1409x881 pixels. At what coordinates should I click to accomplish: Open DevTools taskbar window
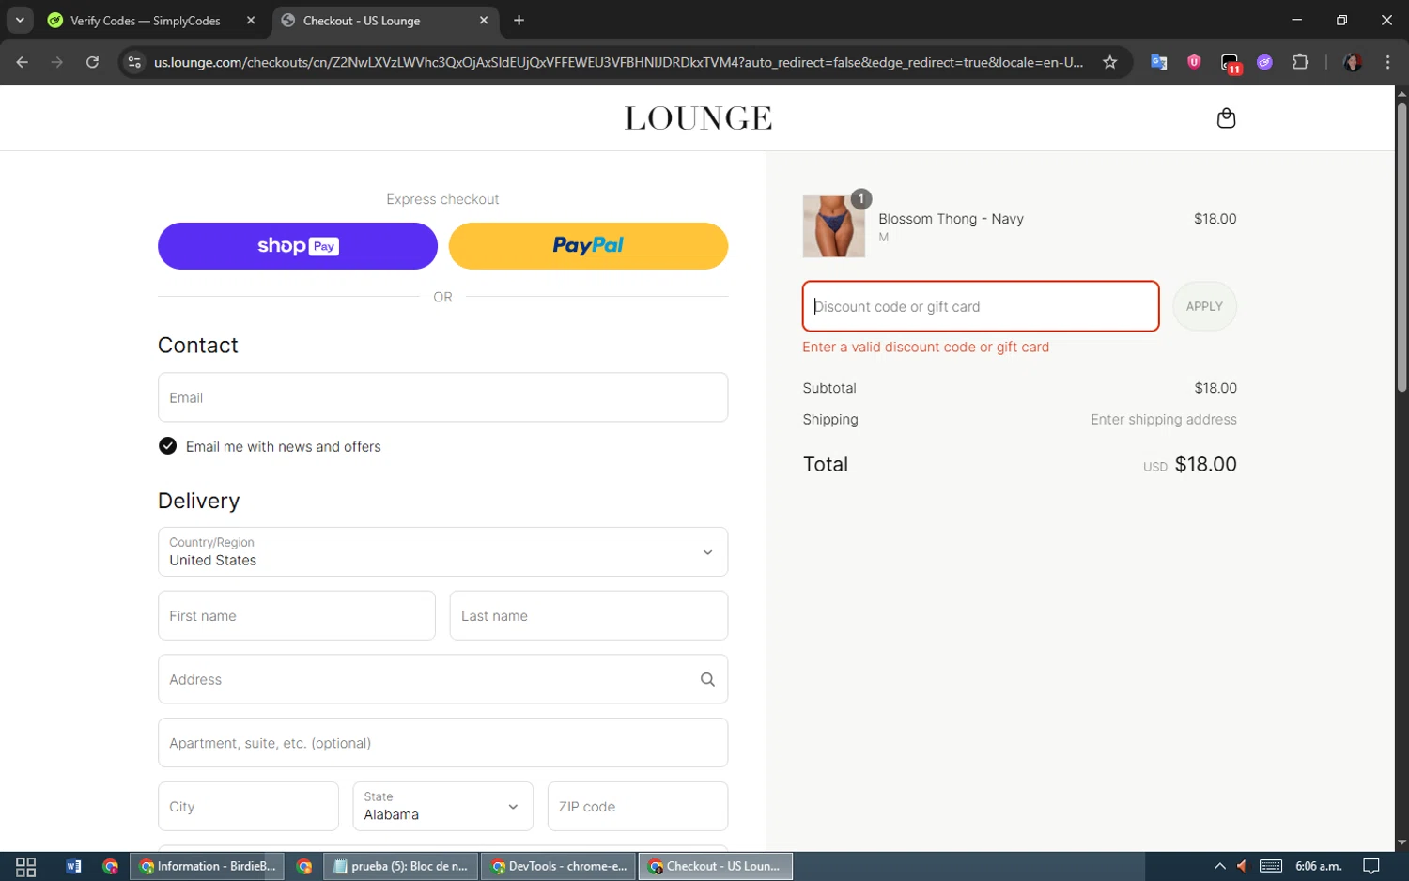pyautogui.click(x=559, y=866)
